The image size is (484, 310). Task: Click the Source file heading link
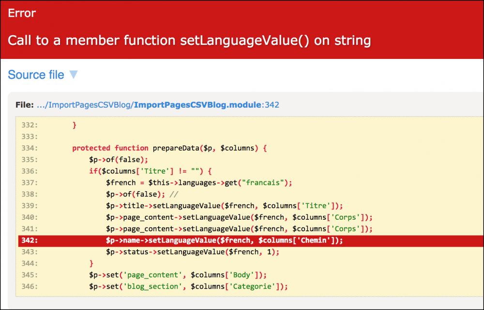pos(36,75)
